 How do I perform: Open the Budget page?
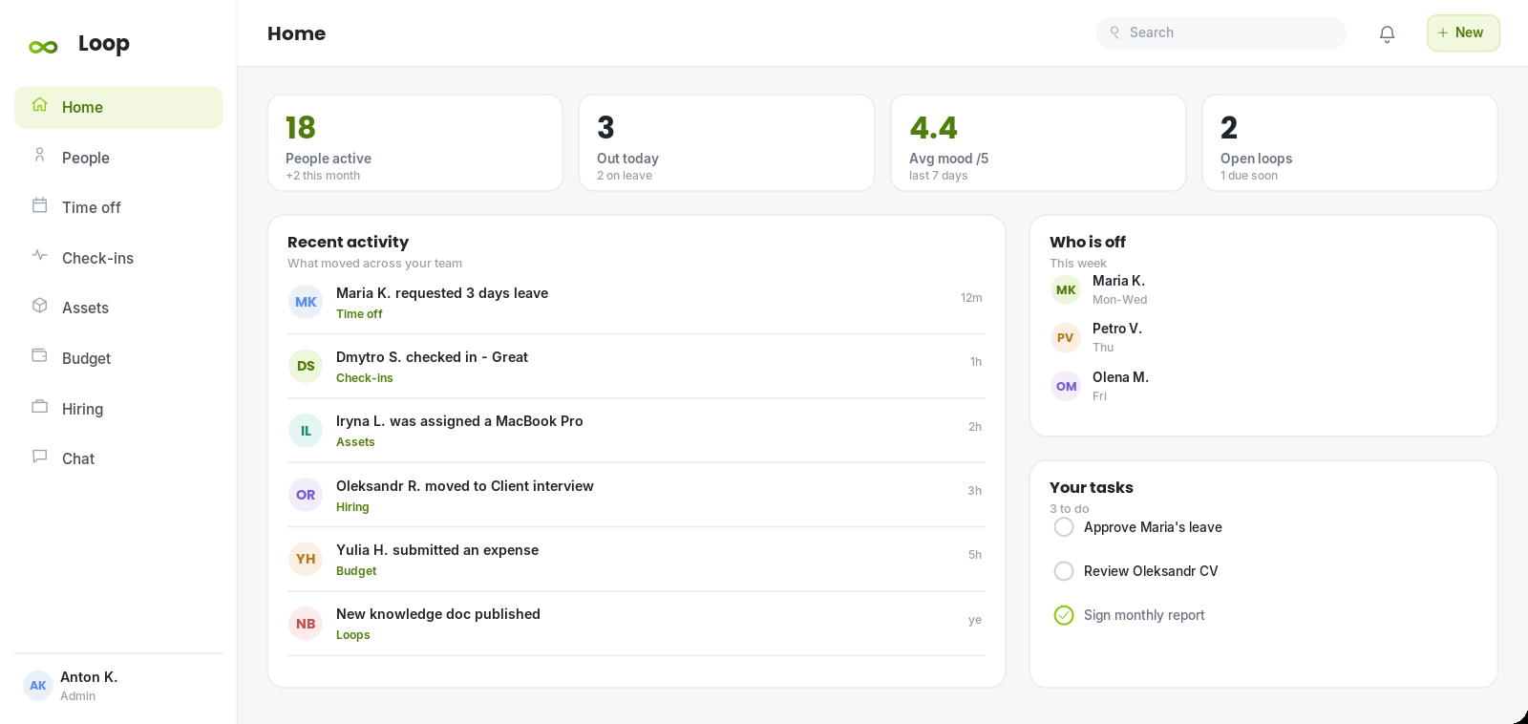(118, 358)
